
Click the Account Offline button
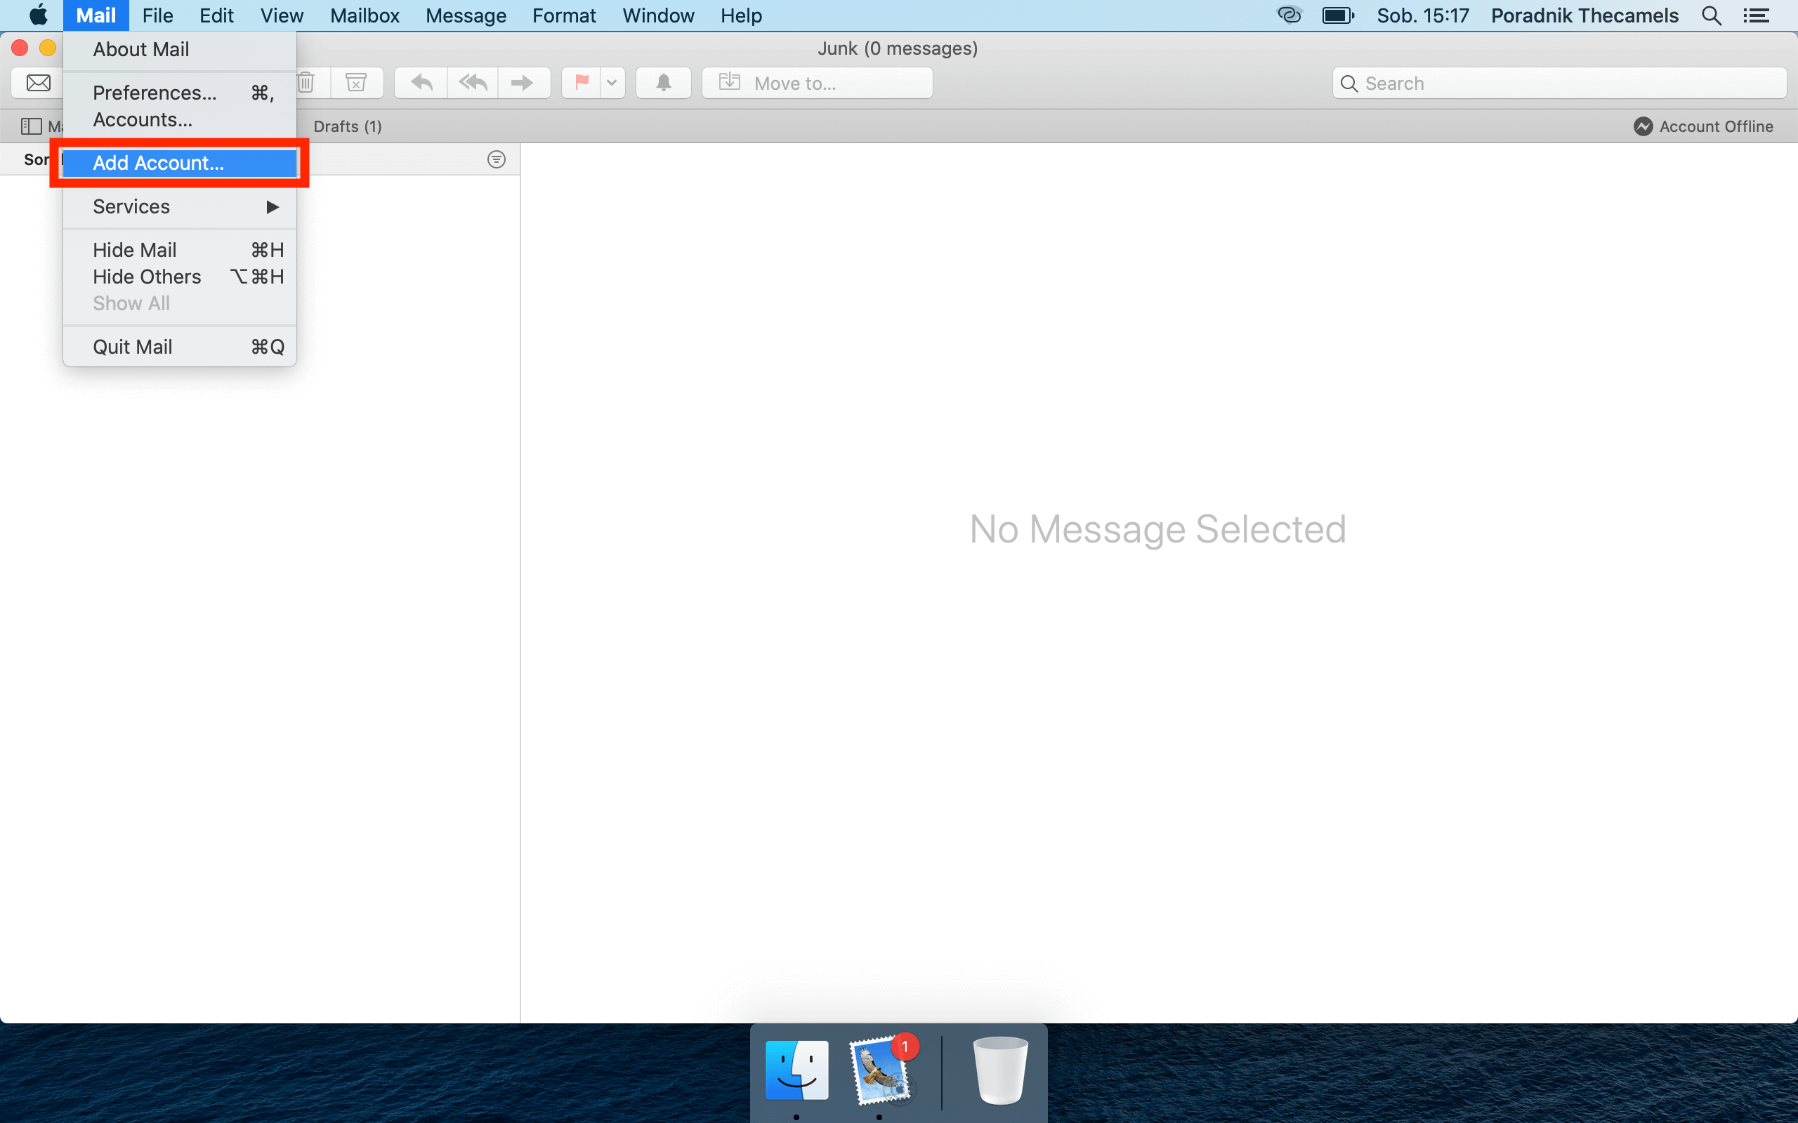1703,126
